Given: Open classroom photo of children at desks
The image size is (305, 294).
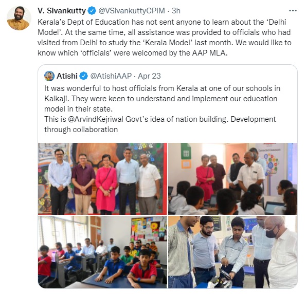Looking at the screenshot, I should point(102,252).
